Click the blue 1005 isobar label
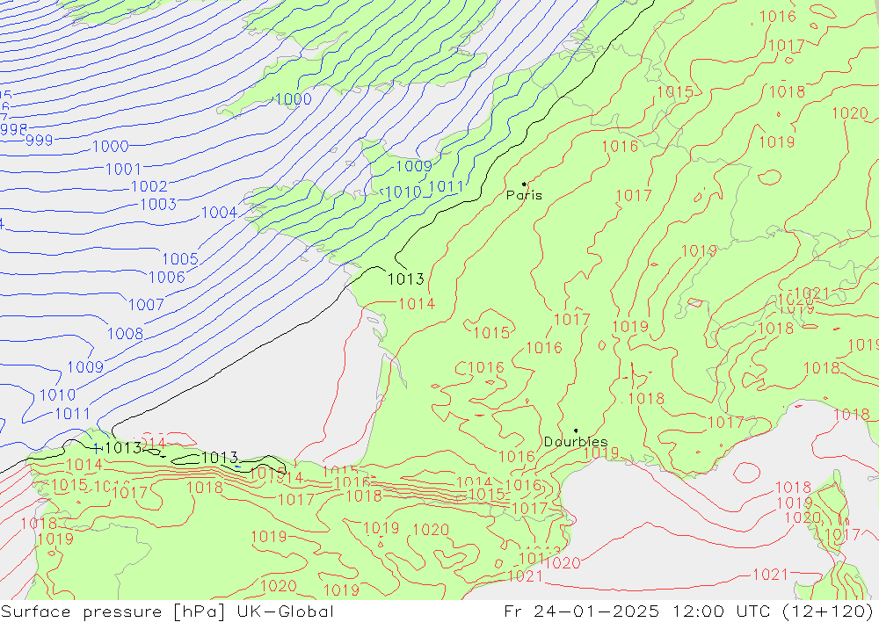The width and height of the screenshot is (879, 644). pos(180,259)
